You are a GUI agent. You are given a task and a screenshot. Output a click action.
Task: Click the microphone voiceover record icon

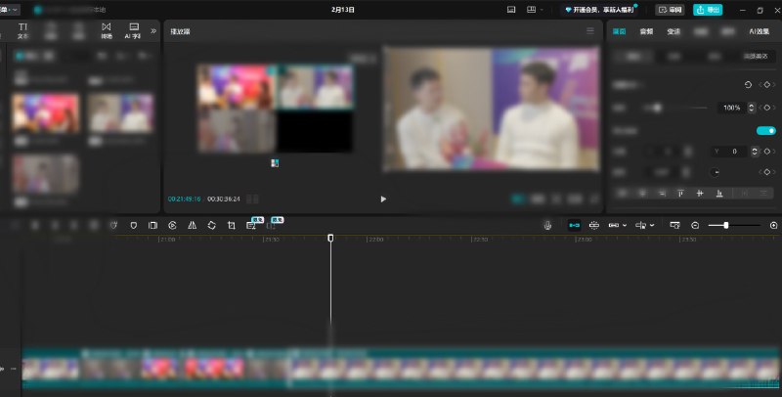click(x=547, y=225)
